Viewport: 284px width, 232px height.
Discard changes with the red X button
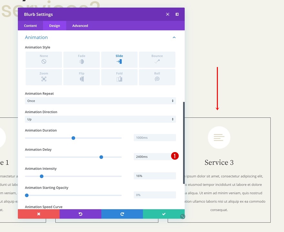[x=39, y=214]
